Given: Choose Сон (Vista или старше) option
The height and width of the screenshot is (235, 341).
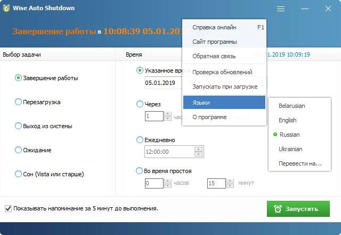Looking at the screenshot, I should [18, 174].
